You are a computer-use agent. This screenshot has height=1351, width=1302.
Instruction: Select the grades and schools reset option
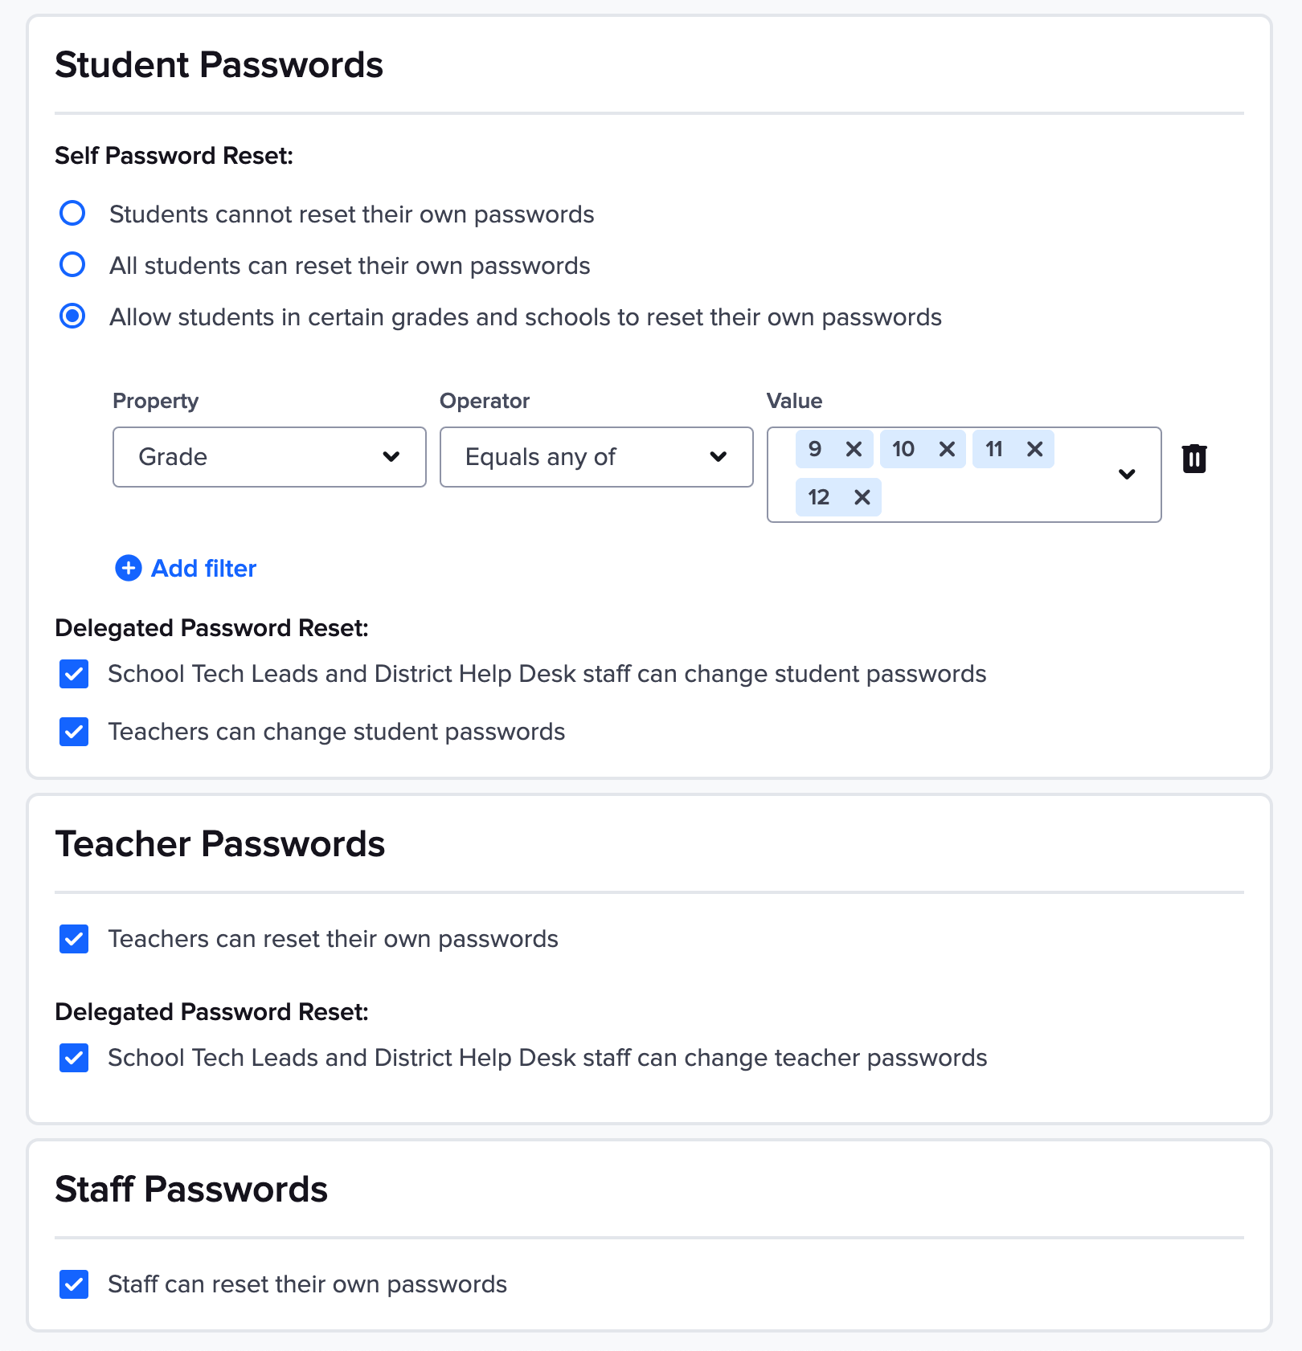coord(72,316)
